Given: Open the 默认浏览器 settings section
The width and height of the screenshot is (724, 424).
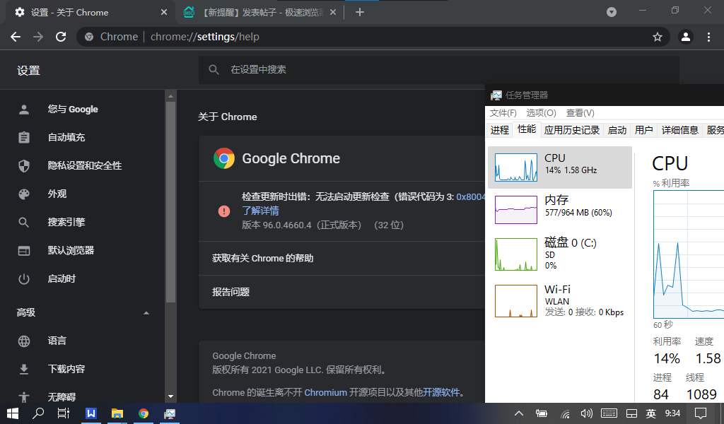Looking at the screenshot, I should click(71, 251).
